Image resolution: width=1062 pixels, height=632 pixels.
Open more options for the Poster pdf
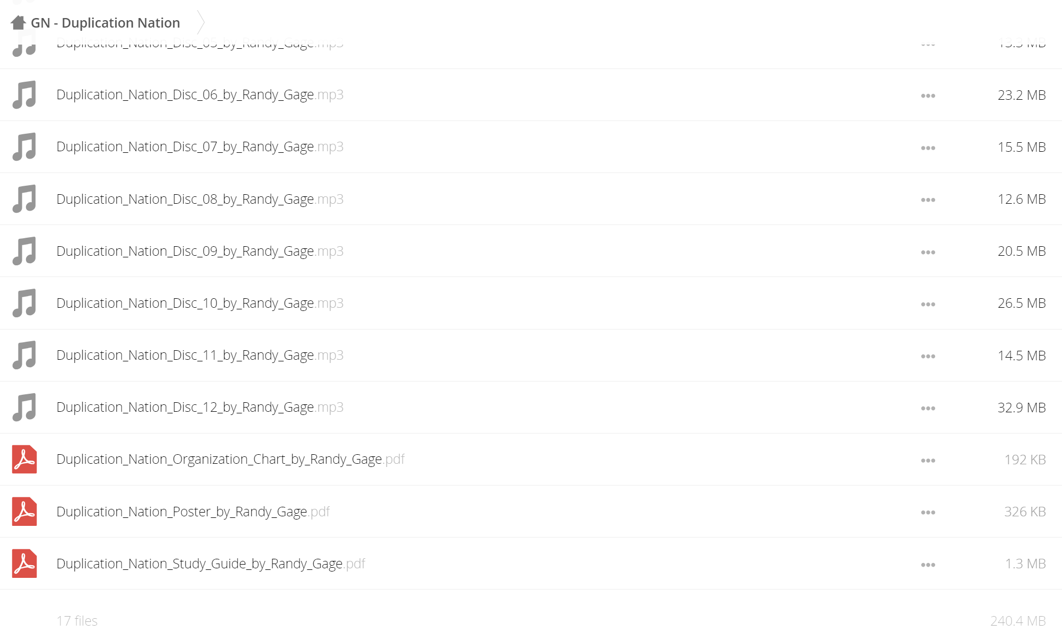928,512
